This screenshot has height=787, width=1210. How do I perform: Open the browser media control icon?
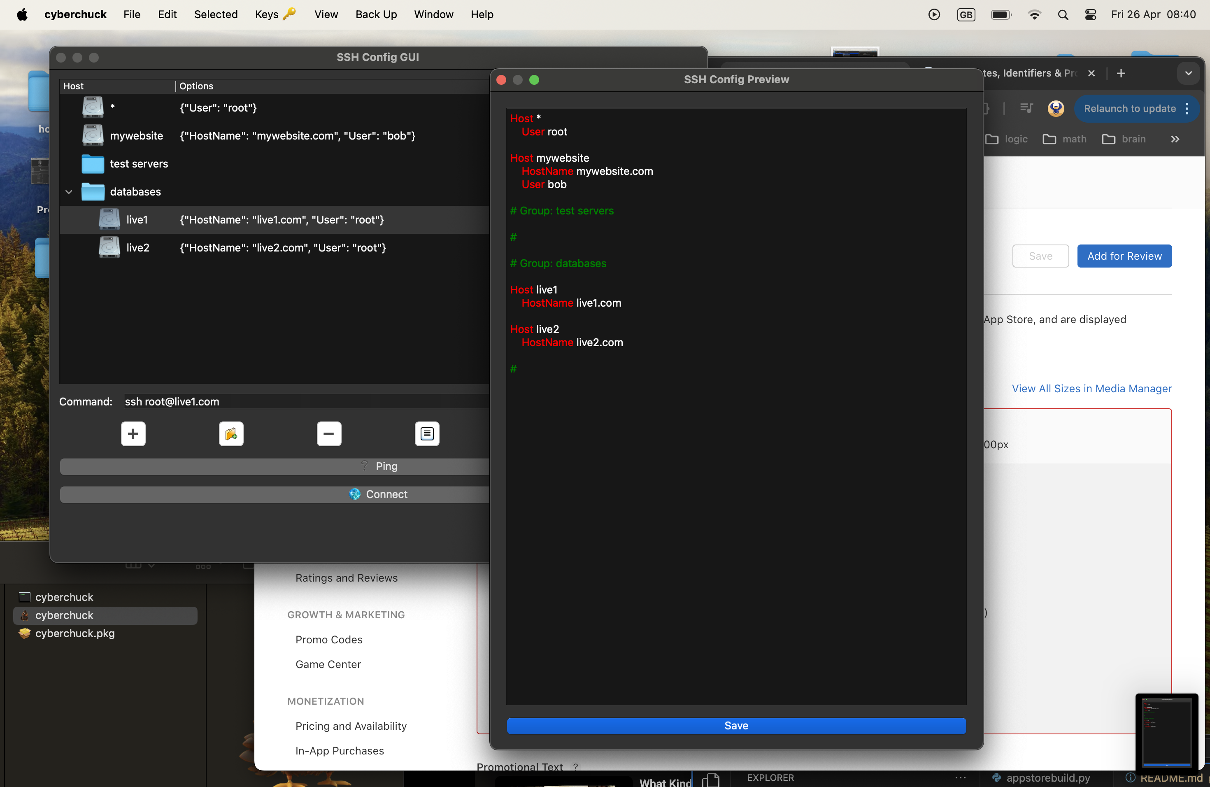tap(1026, 108)
